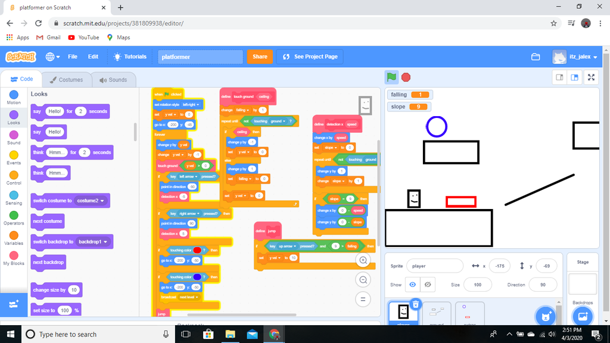This screenshot has height=343, width=610.
Task: Hide the sprite with crossed-eye button
Action: 428,285
